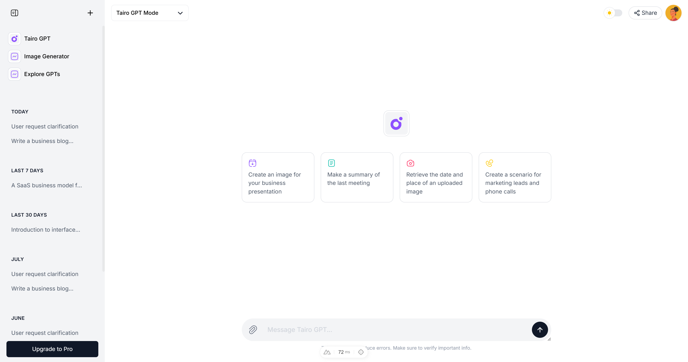The image size is (688, 362).
Task: Select suggestion to create a business presentation image
Action: [x=278, y=177]
